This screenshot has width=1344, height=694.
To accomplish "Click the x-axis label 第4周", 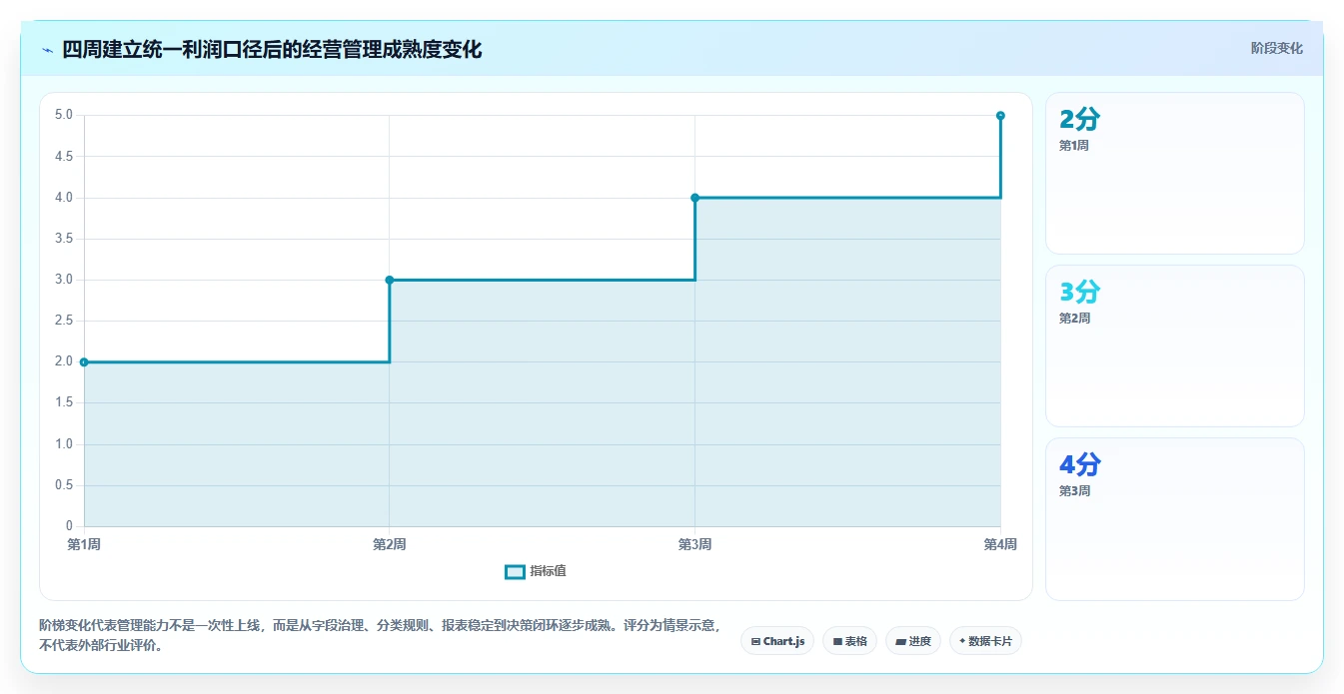I will tap(1000, 544).
